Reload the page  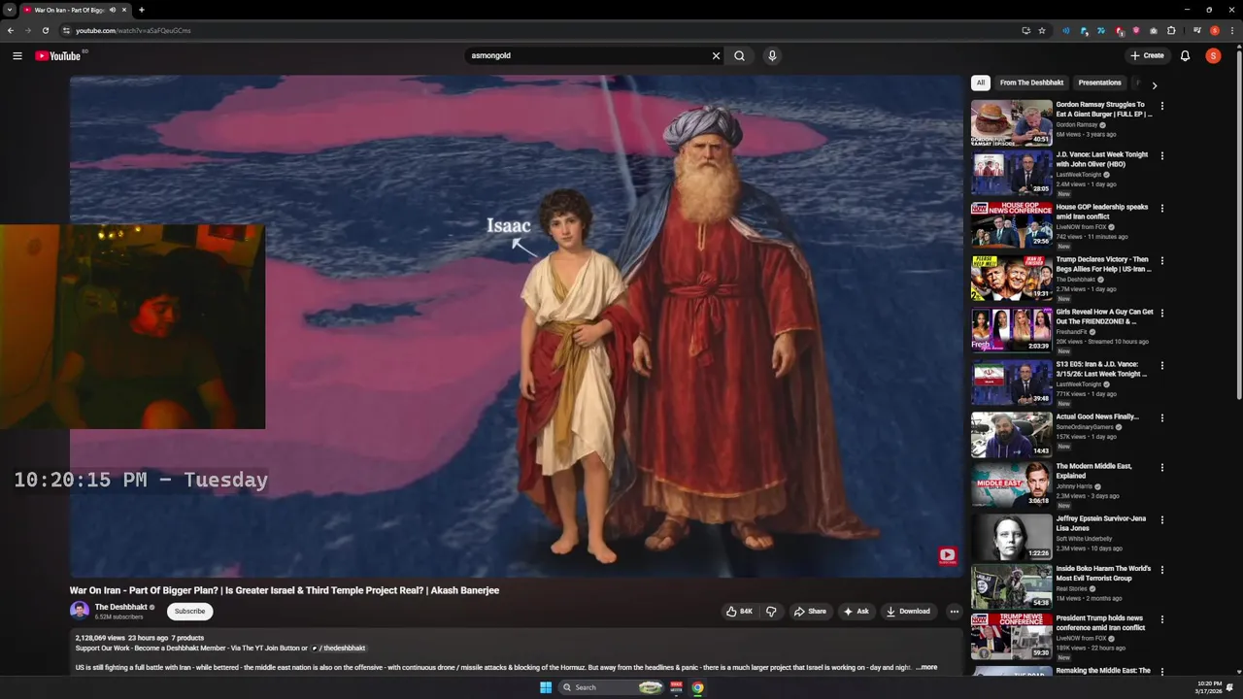point(46,31)
